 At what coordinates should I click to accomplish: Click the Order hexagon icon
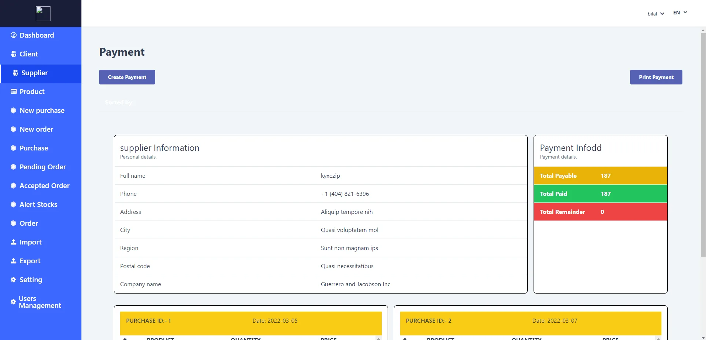(x=14, y=223)
